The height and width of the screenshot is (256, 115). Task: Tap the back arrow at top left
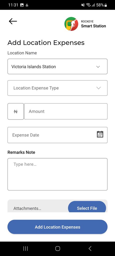(13, 21)
